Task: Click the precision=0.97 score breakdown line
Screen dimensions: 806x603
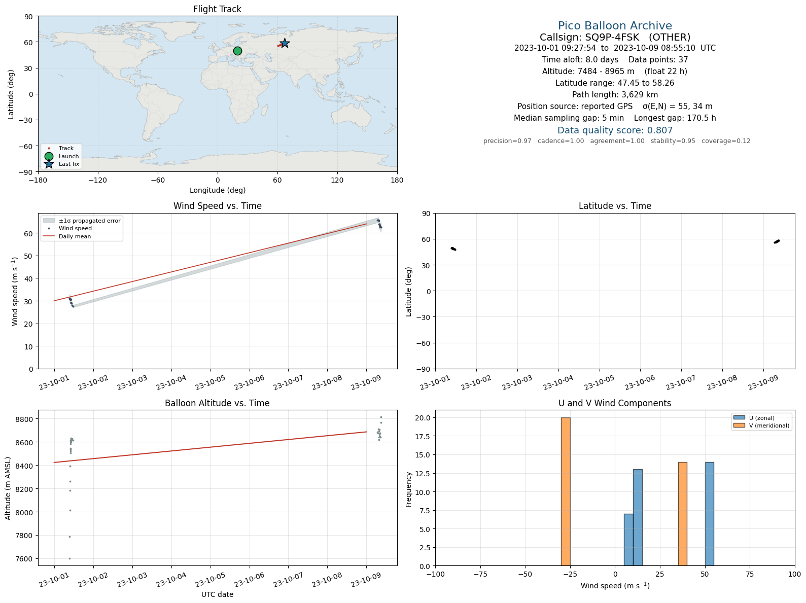Action: (617, 141)
